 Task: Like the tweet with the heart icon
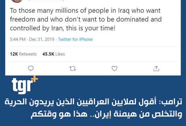[x=114, y=69]
